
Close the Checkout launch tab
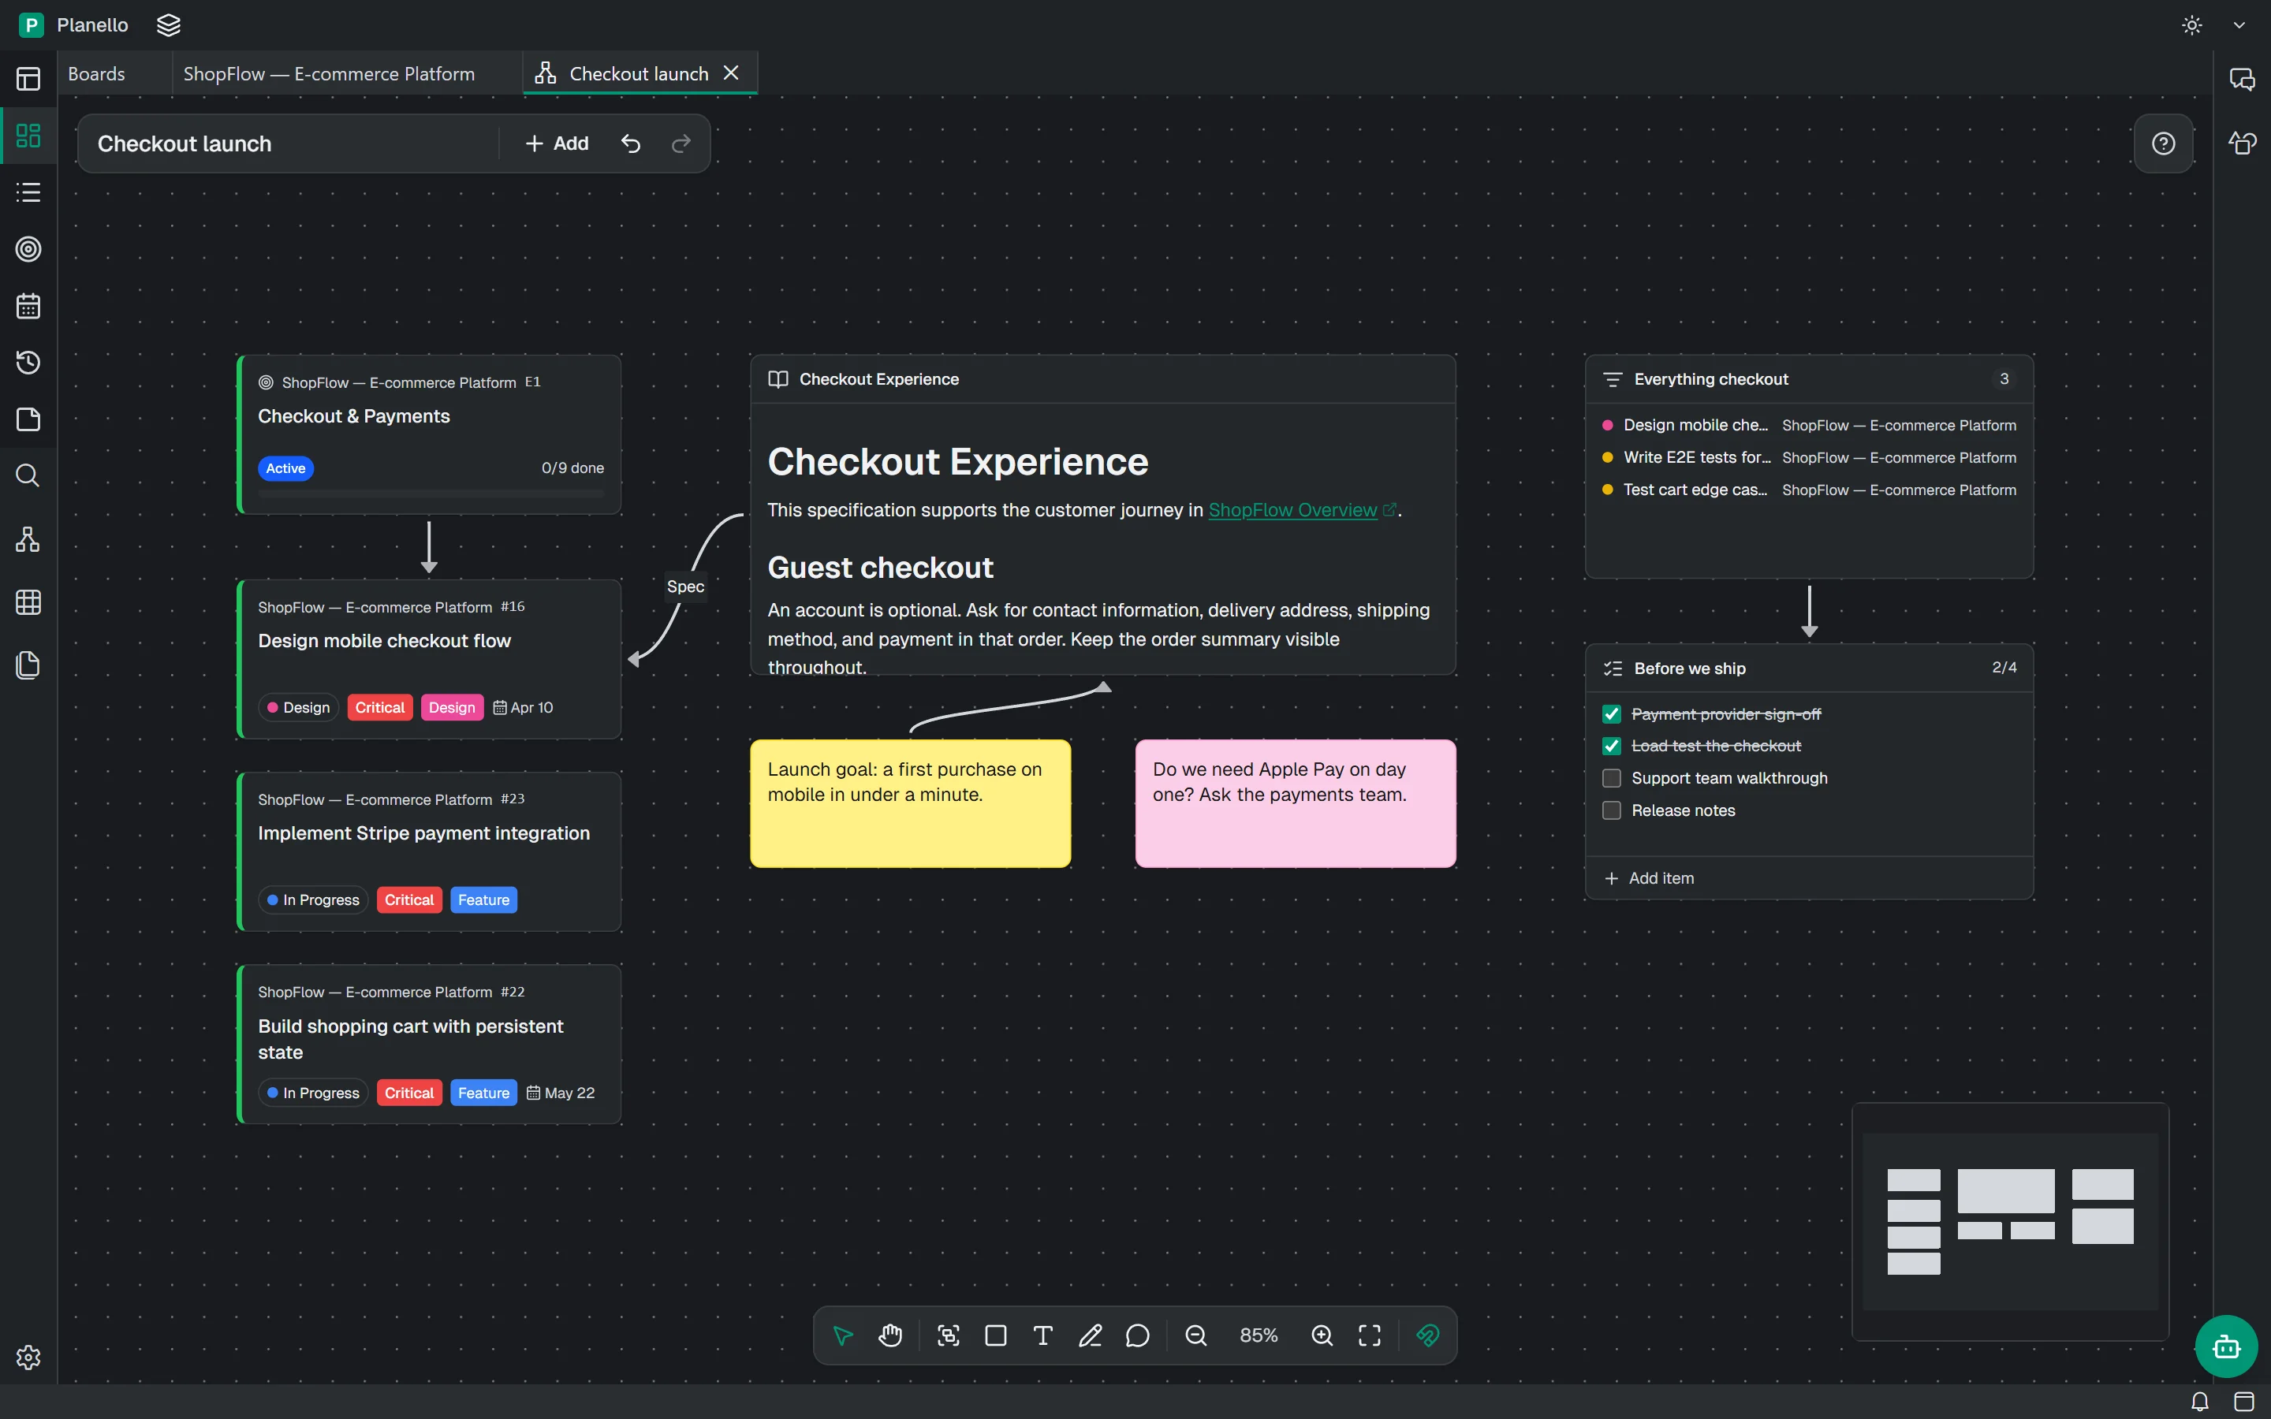pyautogui.click(x=731, y=73)
